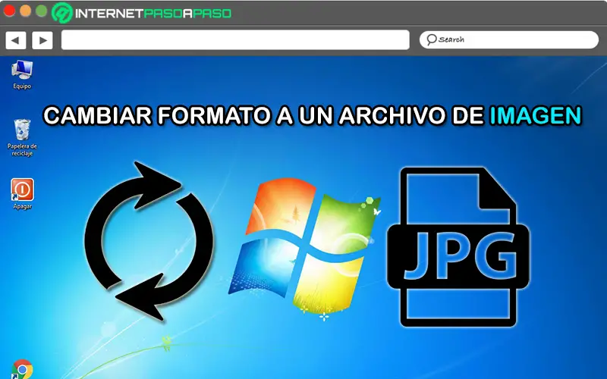Launch Google Chrome from the desktop
This screenshot has height=379, width=607.
pos(22,369)
